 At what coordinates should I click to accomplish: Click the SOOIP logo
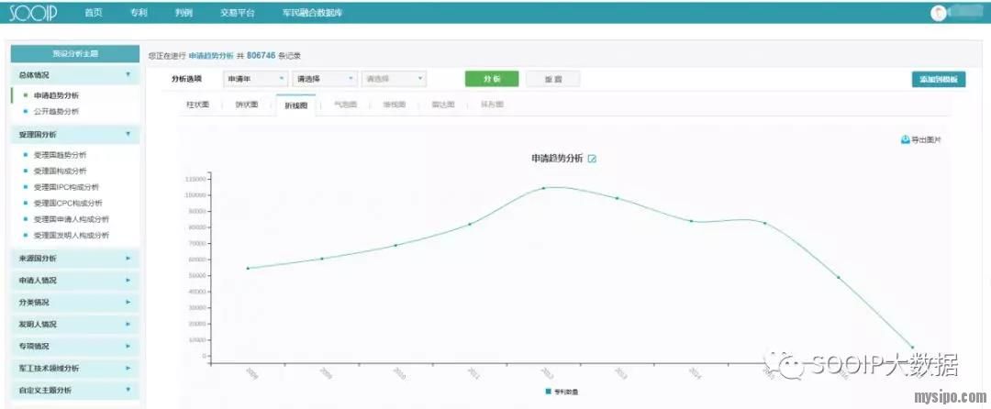coord(34,12)
